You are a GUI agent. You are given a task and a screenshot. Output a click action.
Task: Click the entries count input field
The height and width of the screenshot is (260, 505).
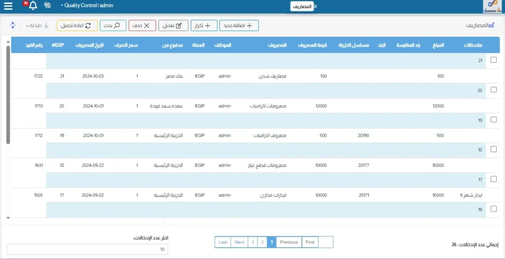pos(87,250)
